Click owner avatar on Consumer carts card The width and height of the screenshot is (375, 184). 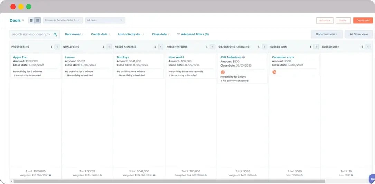[274, 72]
